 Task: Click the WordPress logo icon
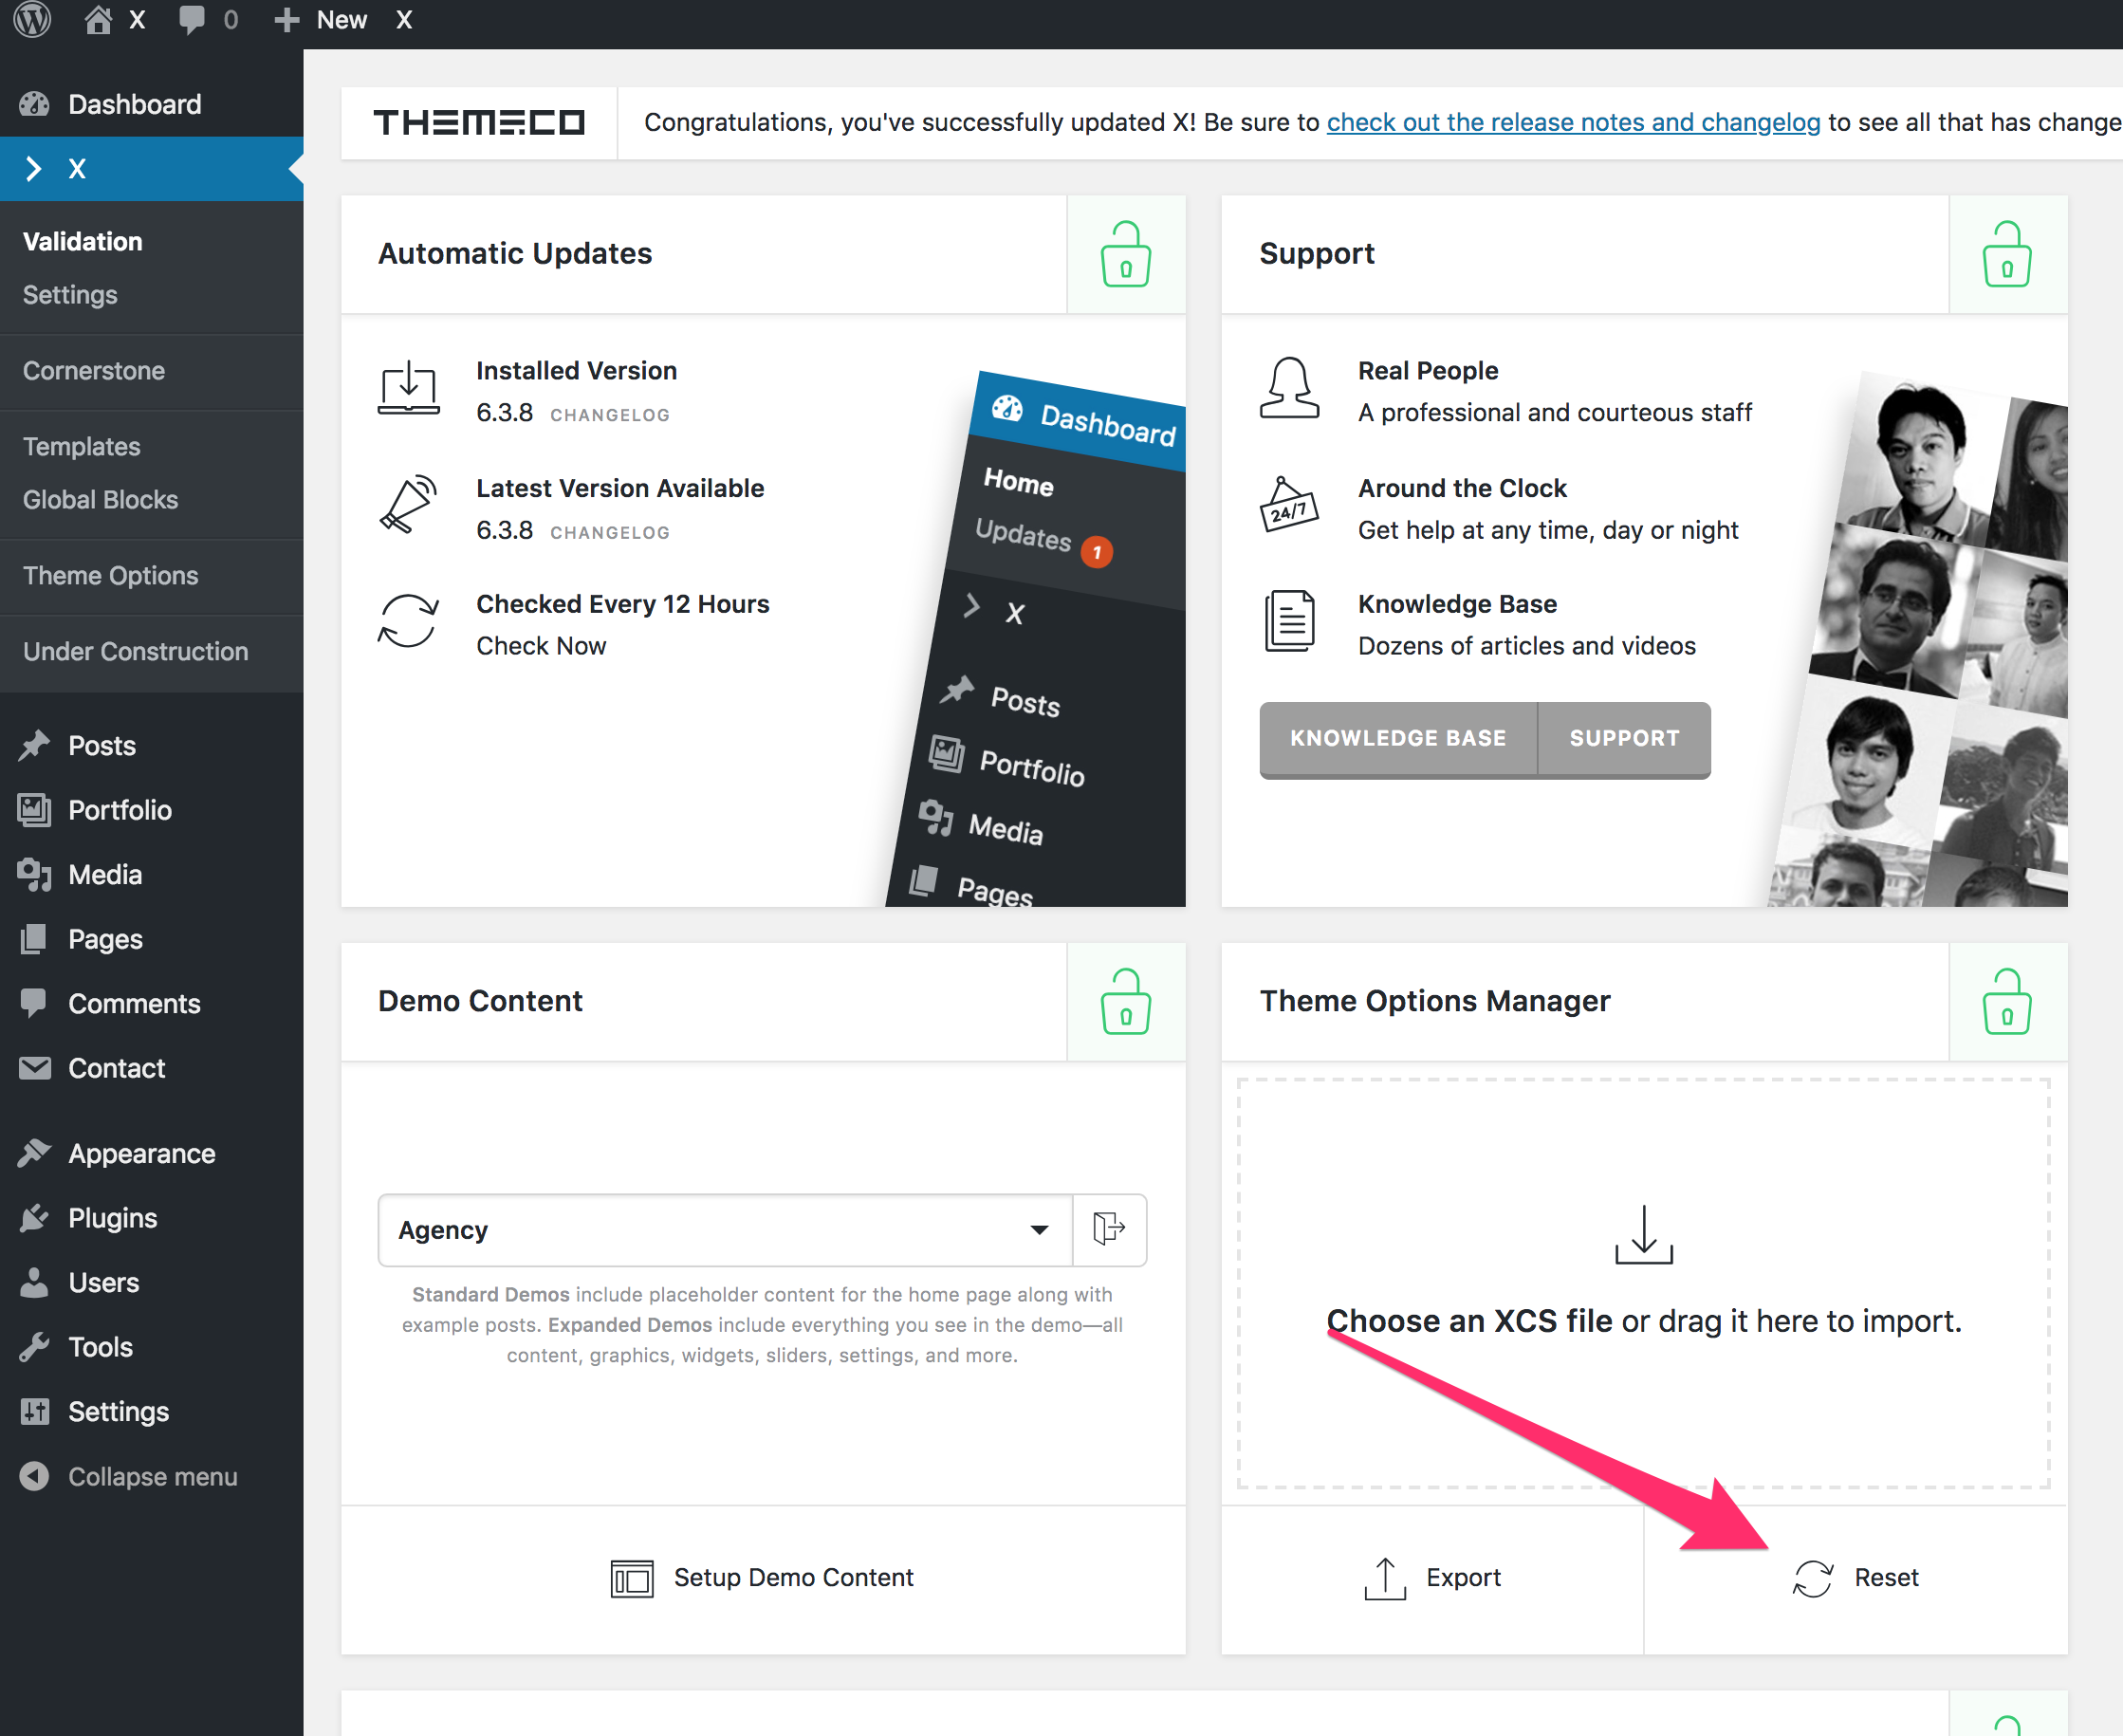32,20
